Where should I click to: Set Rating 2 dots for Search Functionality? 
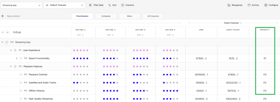click(81, 58)
